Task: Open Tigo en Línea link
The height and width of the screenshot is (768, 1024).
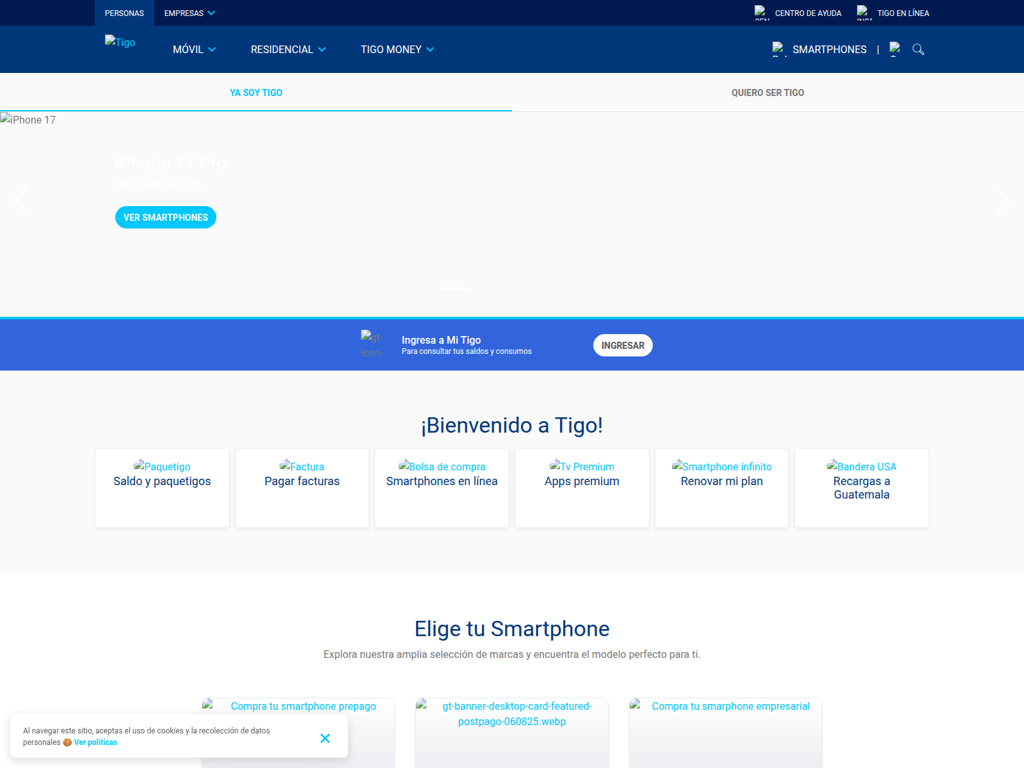Action: point(903,13)
